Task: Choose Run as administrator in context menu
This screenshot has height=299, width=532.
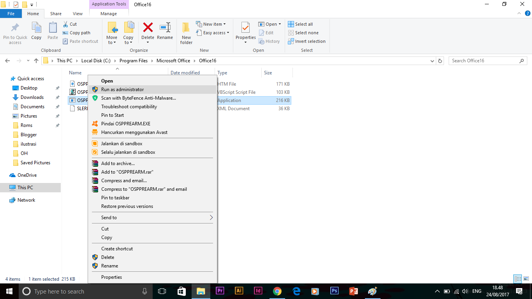Action: pyautogui.click(x=152, y=90)
